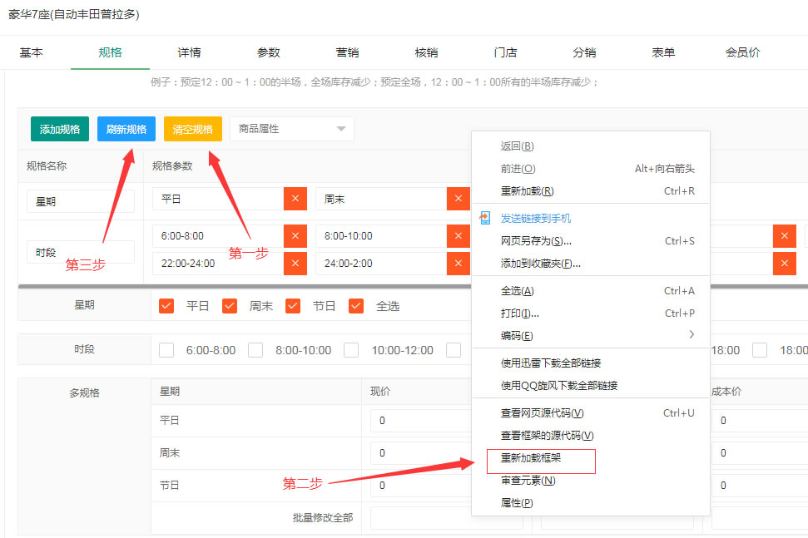
Task: Open the 商品属性 dropdown
Action: (291, 129)
